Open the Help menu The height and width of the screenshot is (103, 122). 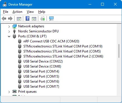pyautogui.click(x=42, y=12)
